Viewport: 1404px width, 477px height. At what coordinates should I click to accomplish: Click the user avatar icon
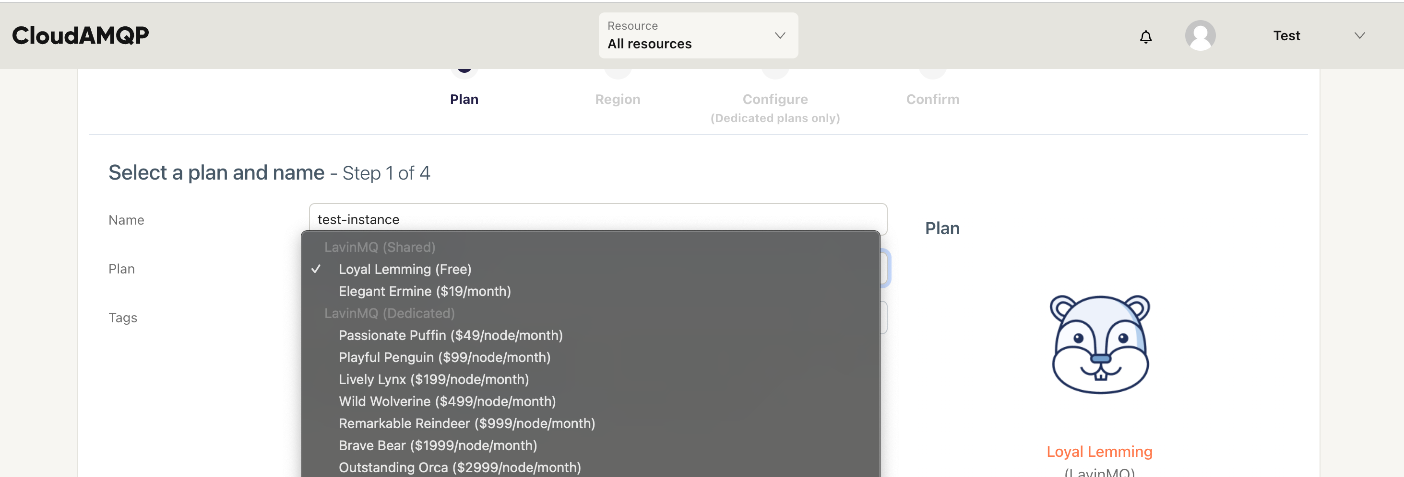[x=1200, y=36]
